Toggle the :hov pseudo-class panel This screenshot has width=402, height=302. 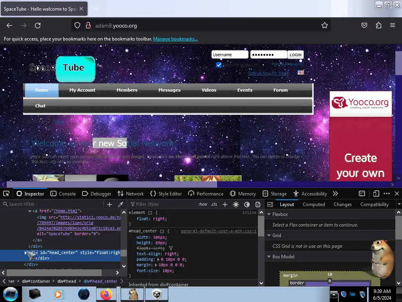pos(203,204)
